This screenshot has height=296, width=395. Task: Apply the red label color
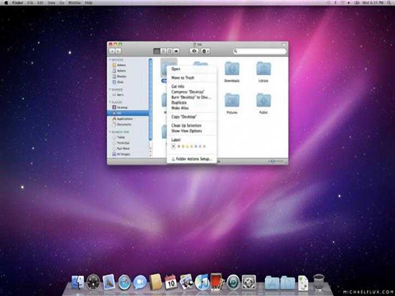[x=179, y=146]
